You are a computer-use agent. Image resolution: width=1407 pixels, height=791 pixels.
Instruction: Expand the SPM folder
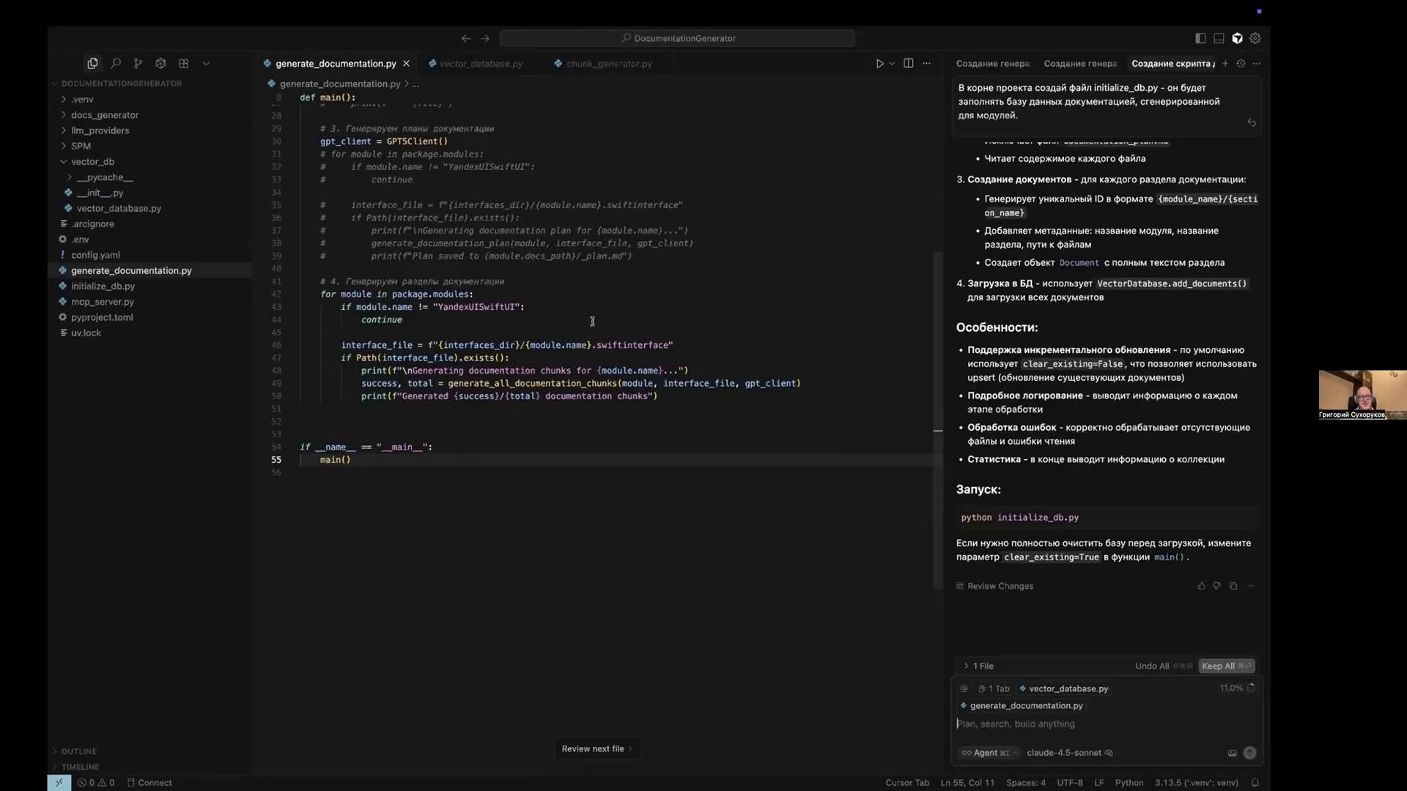coord(81,146)
